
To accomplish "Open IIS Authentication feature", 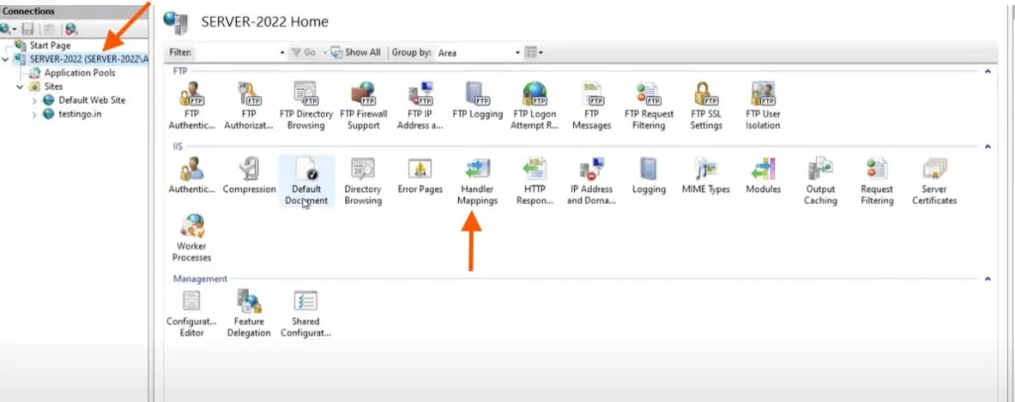I will pyautogui.click(x=191, y=176).
